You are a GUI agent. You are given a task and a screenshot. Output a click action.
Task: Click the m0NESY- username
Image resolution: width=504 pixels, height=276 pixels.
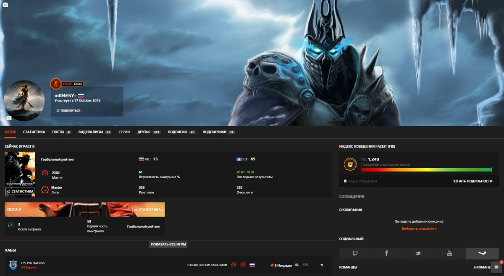65,96
